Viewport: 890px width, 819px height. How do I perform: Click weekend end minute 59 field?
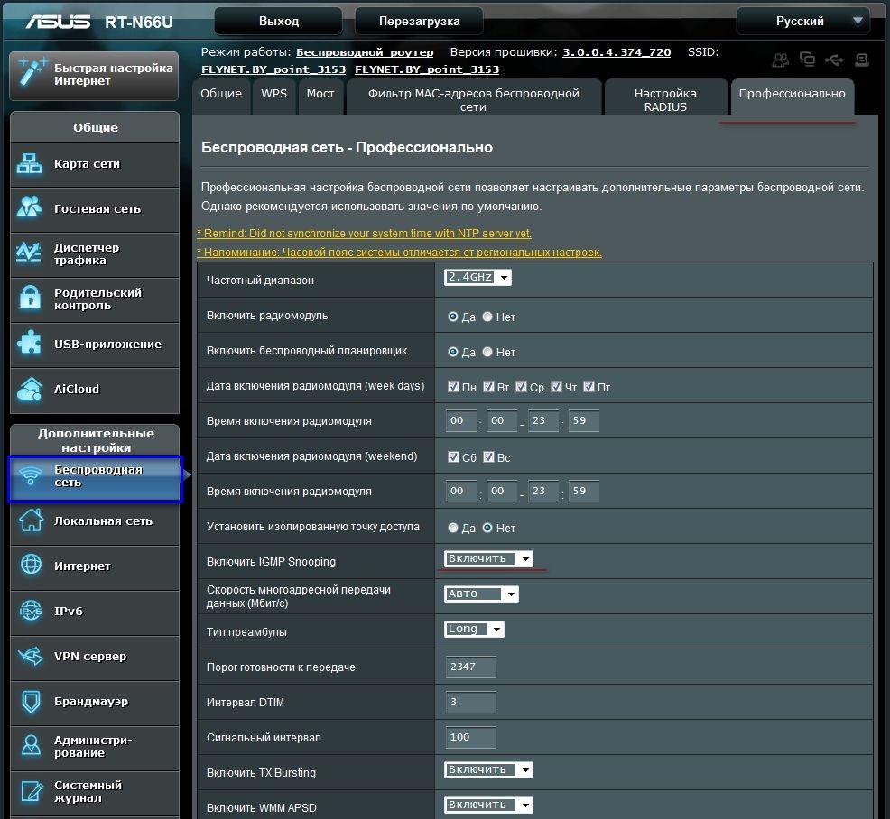coord(583,492)
